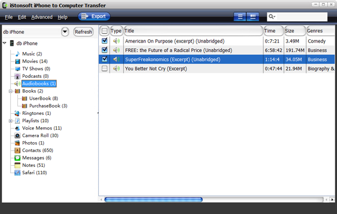Click speaker icon of You Better Not Cry row
The image size is (337, 214).
[x=116, y=68]
